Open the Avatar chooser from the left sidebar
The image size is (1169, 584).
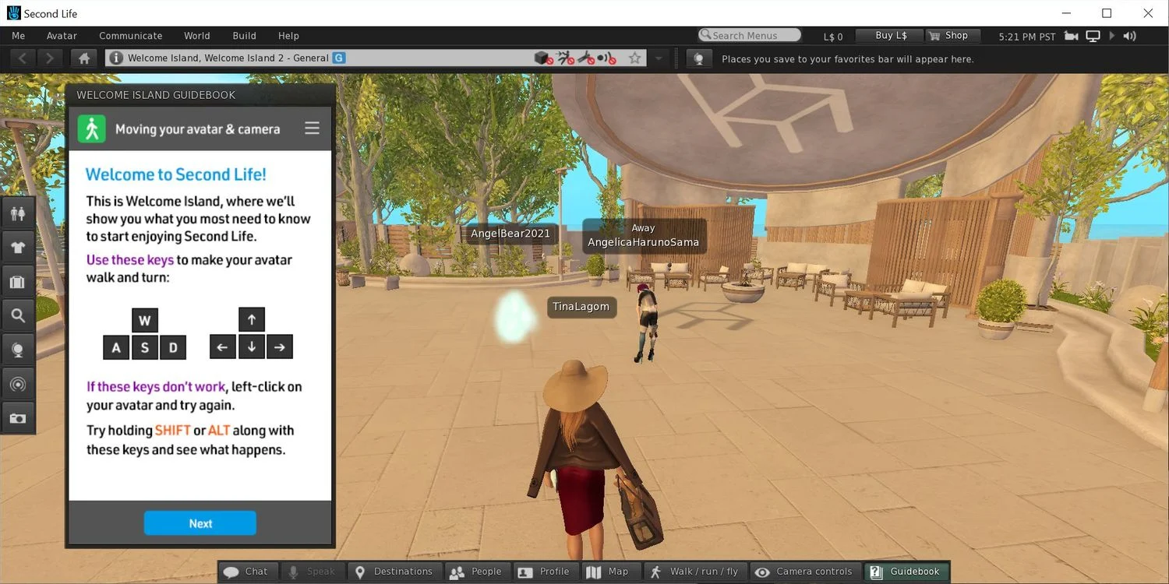tap(17, 213)
